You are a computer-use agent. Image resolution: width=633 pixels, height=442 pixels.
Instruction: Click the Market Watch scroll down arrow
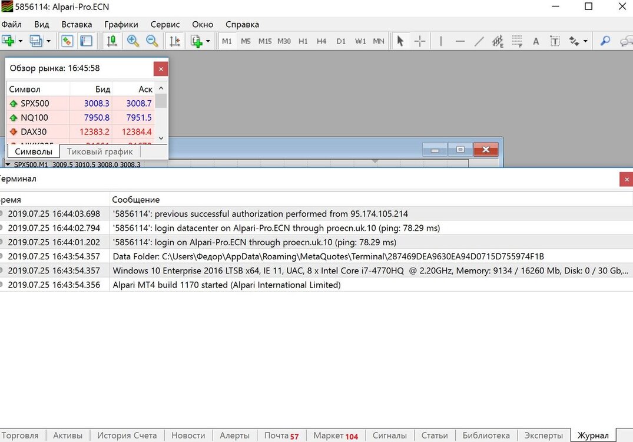(161, 138)
